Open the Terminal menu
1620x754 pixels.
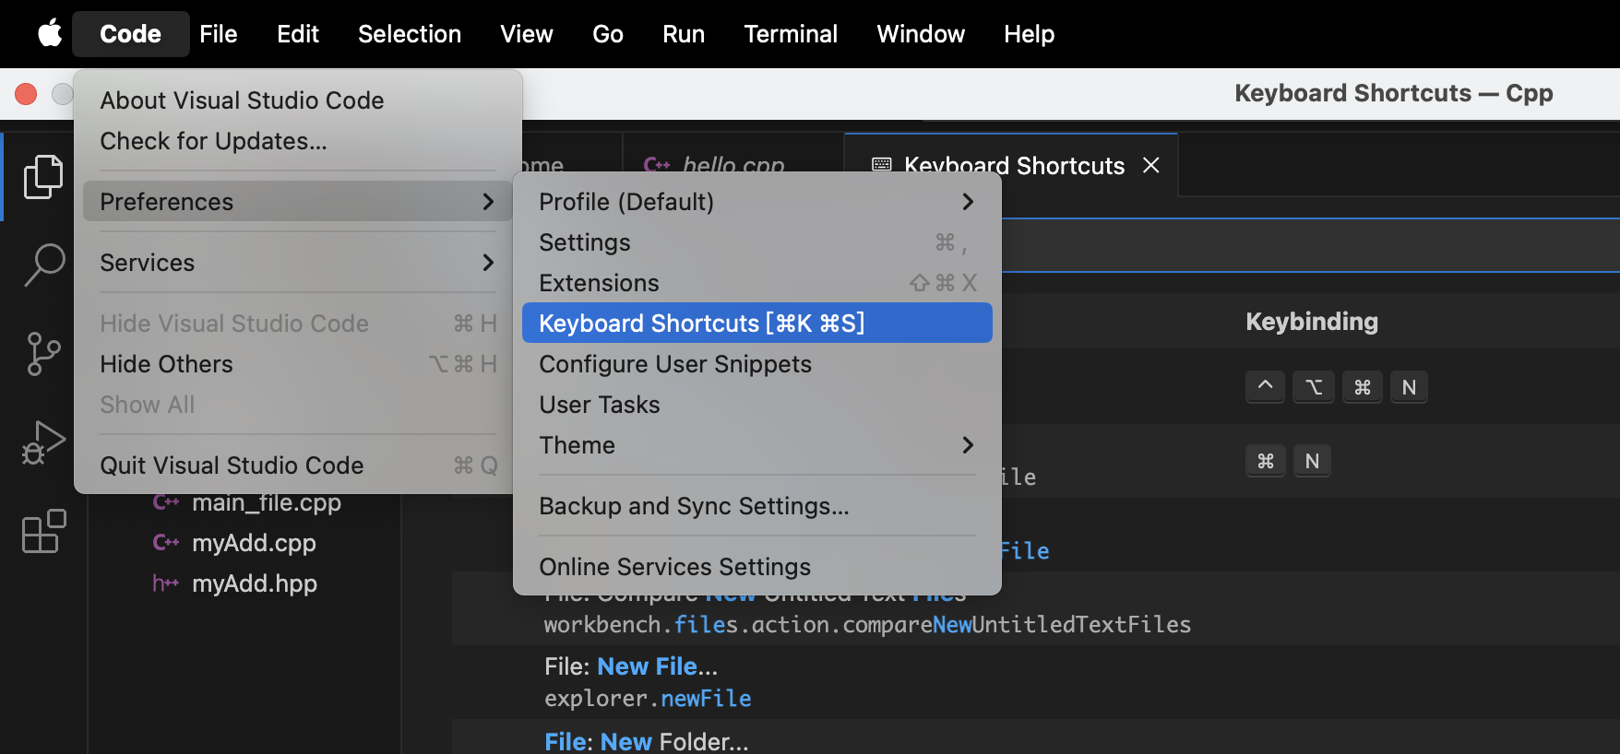(791, 34)
